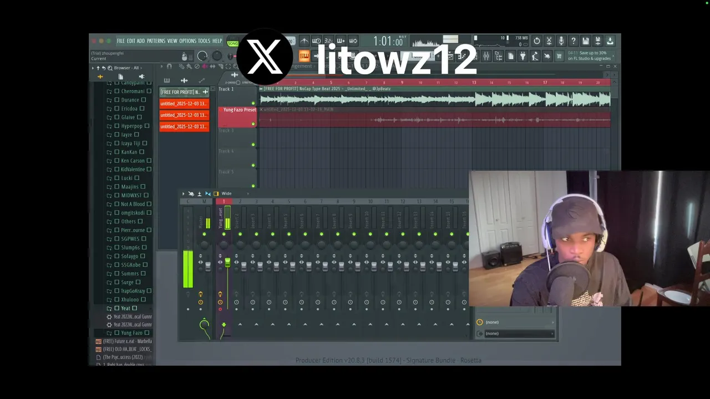Click the scissors one-click audio icon

[x=549, y=41]
